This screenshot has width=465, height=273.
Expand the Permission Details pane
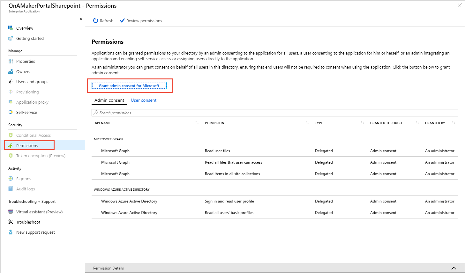coord(454,268)
